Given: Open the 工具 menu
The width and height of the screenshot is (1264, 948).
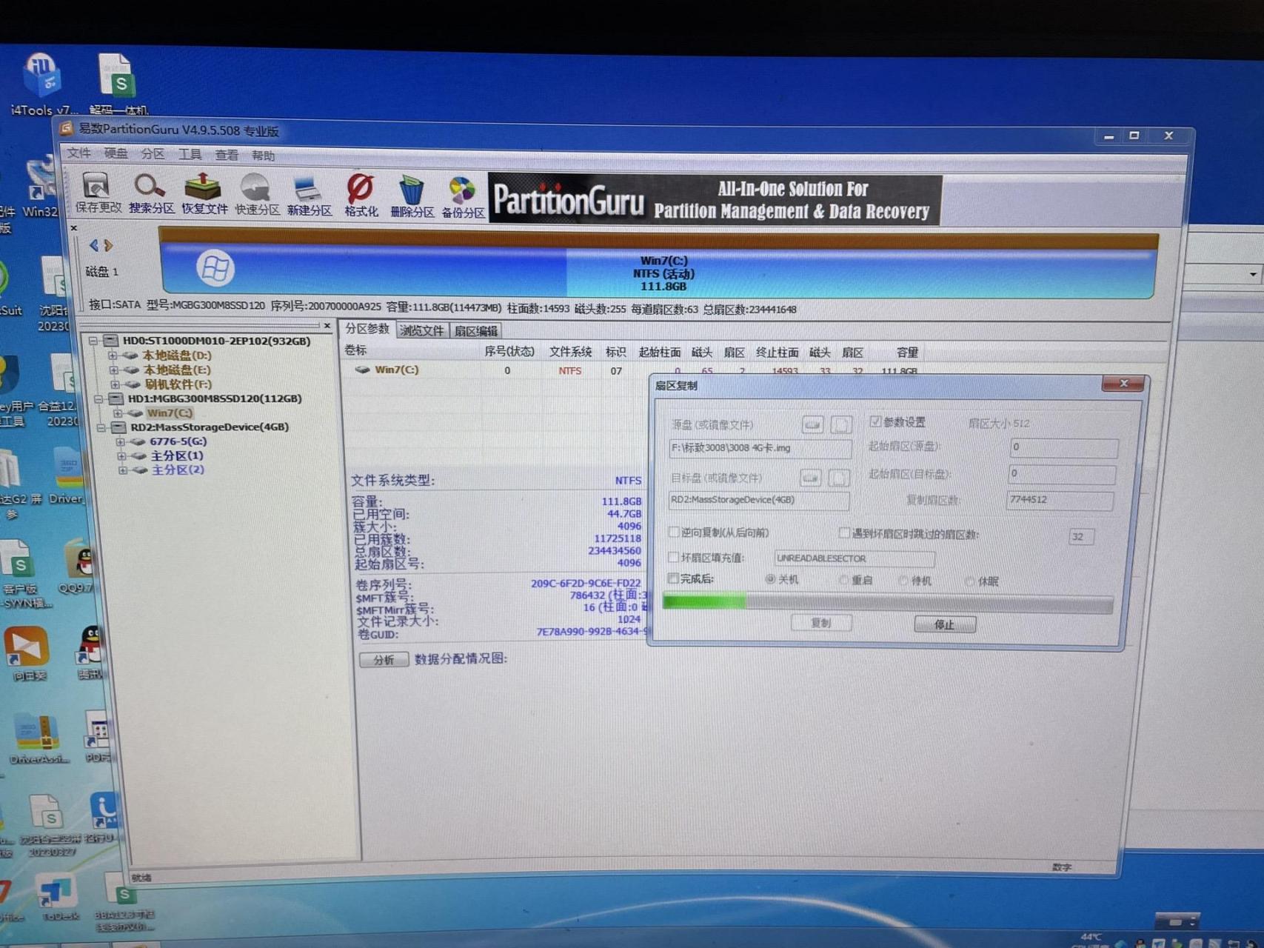Looking at the screenshot, I should click(x=190, y=154).
